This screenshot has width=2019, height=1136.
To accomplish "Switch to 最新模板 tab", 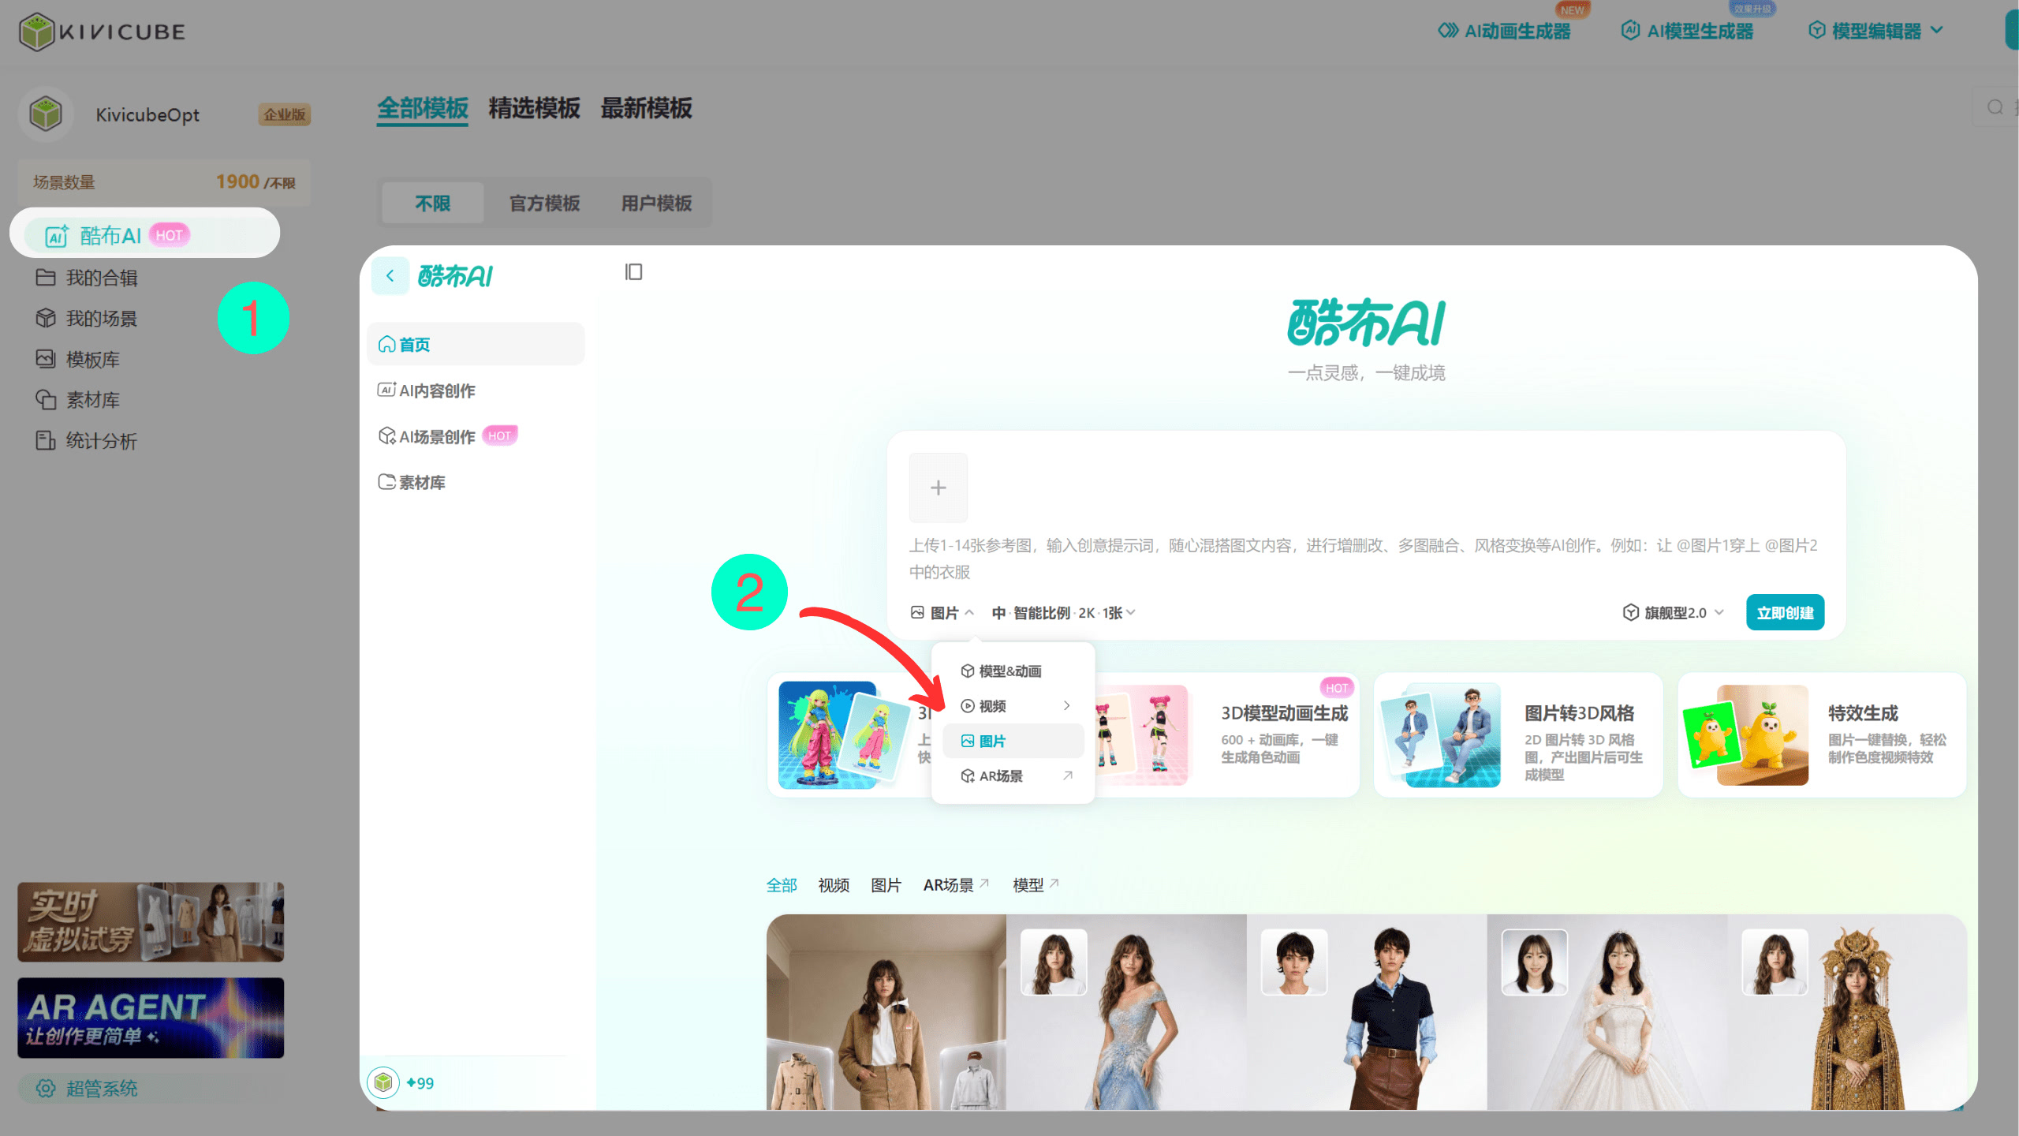I will [646, 108].
